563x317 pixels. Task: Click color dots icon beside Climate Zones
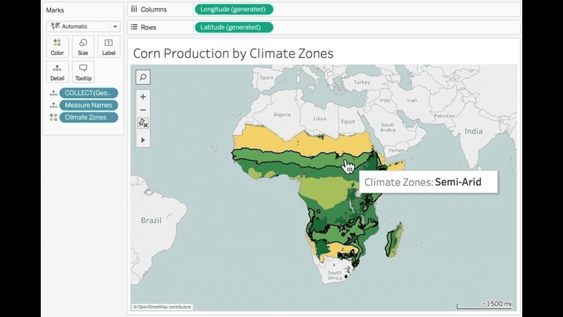tap(53, 118)
